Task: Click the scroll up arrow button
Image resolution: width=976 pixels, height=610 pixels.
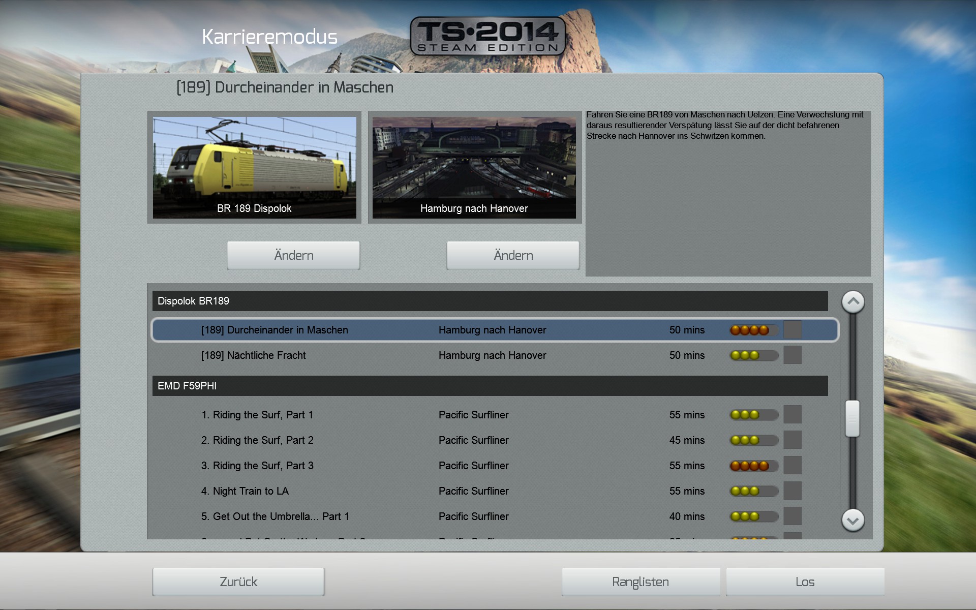Action: [853, 302]
